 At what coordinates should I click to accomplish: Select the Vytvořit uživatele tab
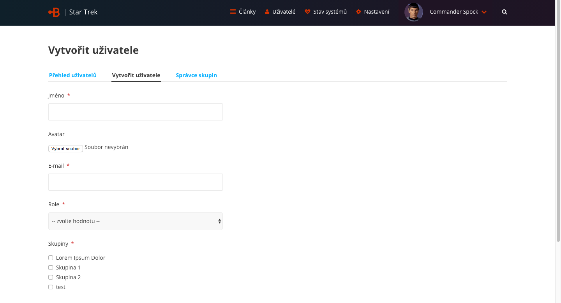coord(136,75)
